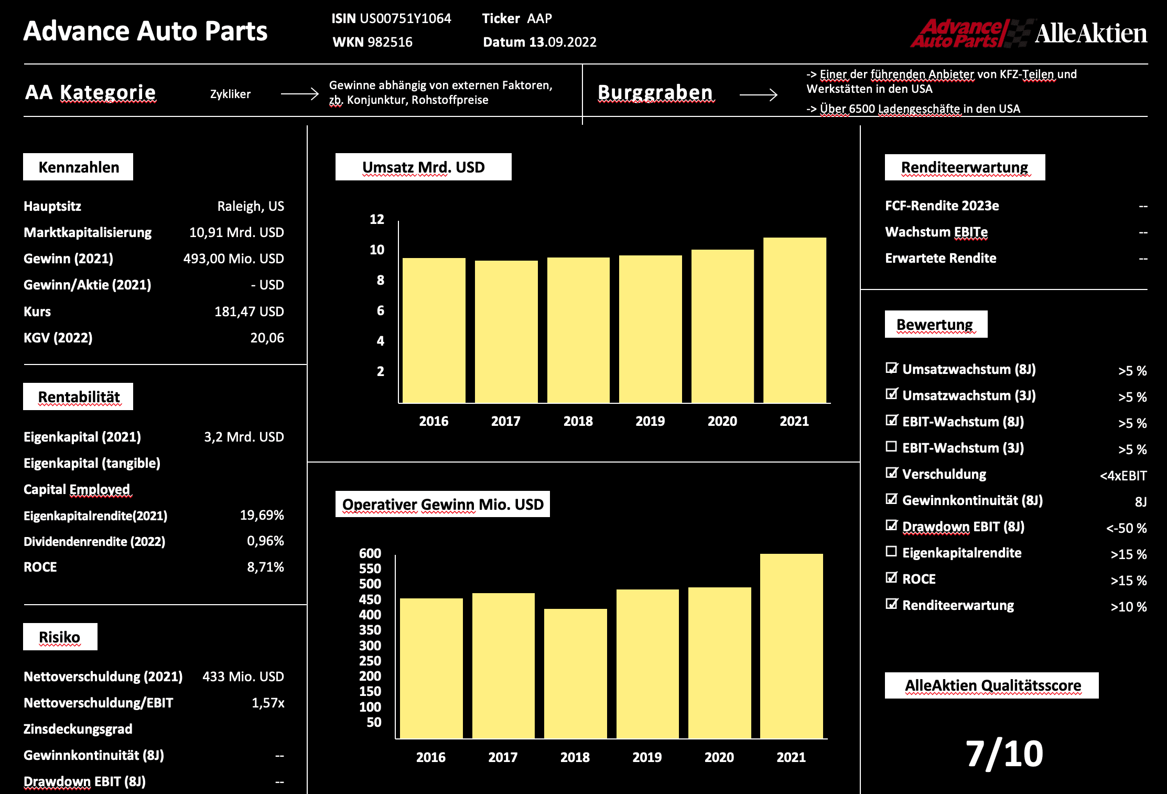The height and width of the screenshot is (794, 1167).
Task: Click the AA Kategorie heading
Action: point(90,92)
